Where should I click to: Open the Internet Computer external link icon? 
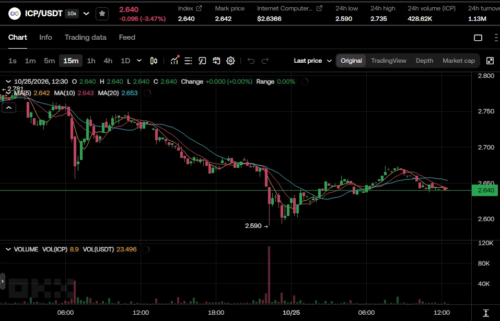pyautogui.click(x=319, y=8)
